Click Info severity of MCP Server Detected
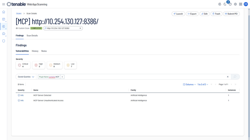The width and height of the screenshot is (250, 140). click(x=21, y=95)
